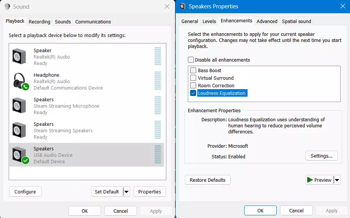Click the Realtek Speaker device icon
This screenshot has height=218, width=350.
[x=19, y=56]
